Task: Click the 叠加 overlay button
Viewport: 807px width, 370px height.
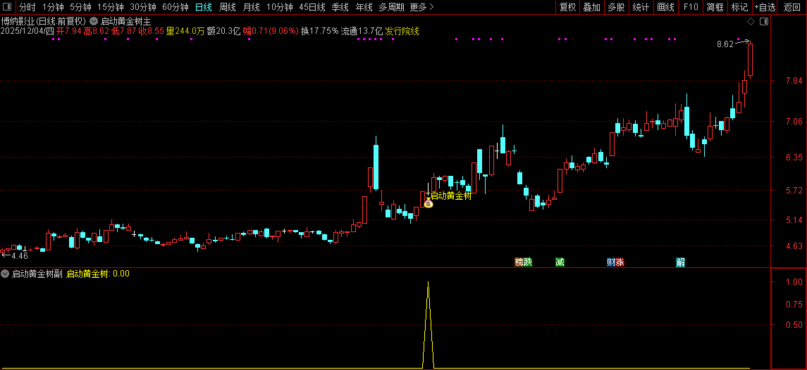Action: [x=592, y=7]
